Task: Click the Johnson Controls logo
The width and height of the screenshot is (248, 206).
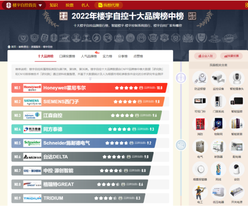Action: click(32, 115)
